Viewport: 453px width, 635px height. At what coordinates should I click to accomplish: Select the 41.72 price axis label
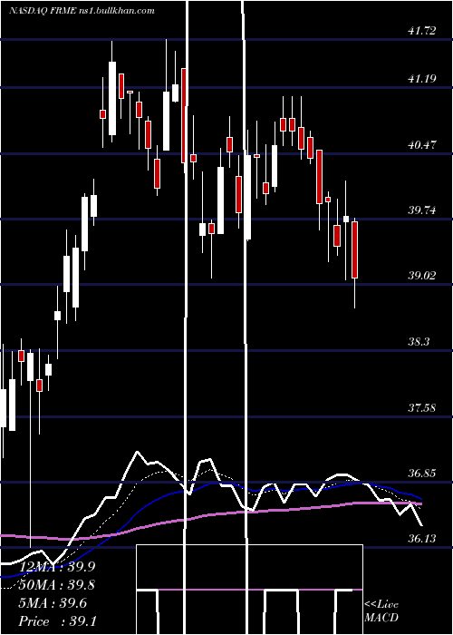pyautogui.click(x=422, y=30)
